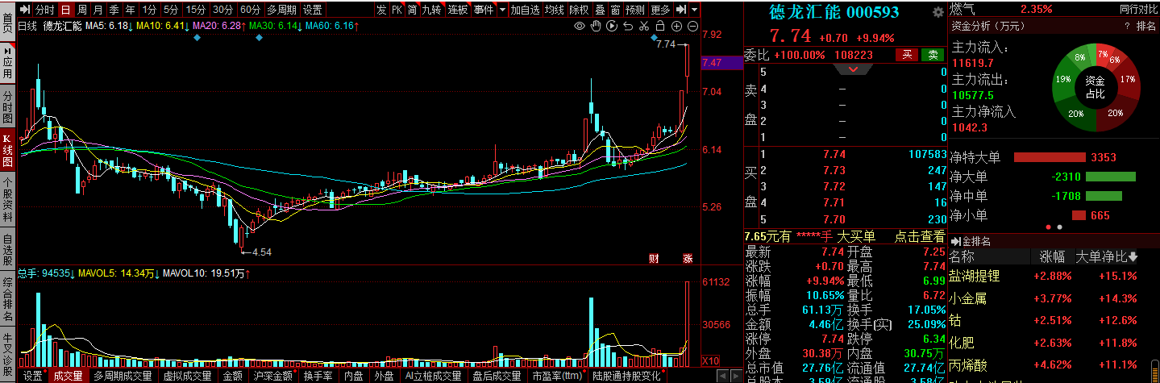This screenshot has width=1160, height=383.
Task: Click the 净特大单 red bar
Action: tap(1049, 157)
